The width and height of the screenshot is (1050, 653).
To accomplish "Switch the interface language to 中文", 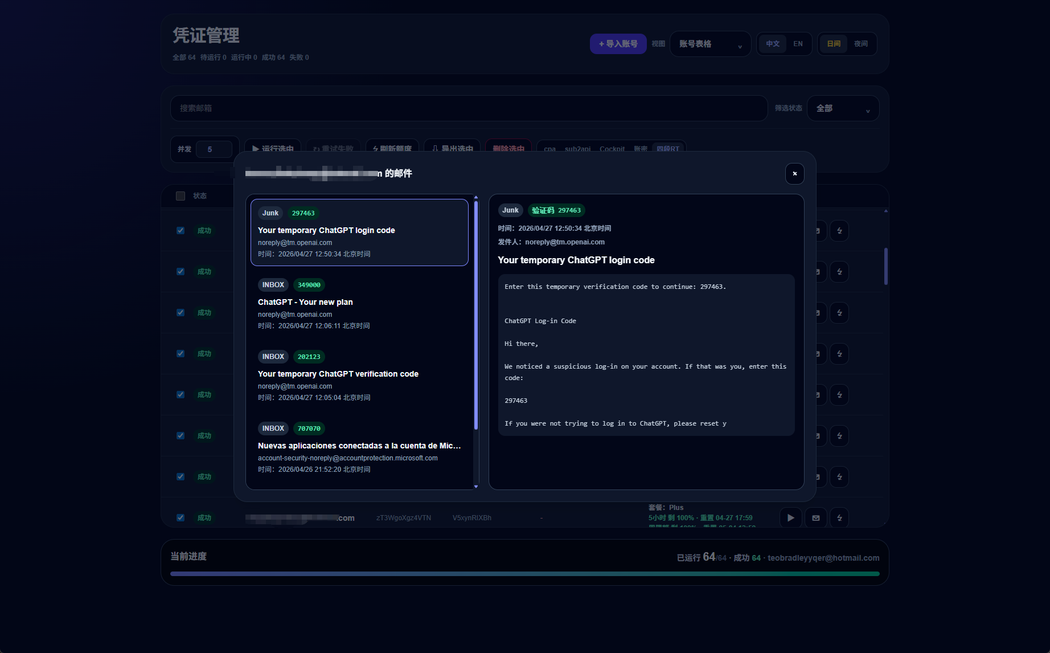I will coord(773,44).
